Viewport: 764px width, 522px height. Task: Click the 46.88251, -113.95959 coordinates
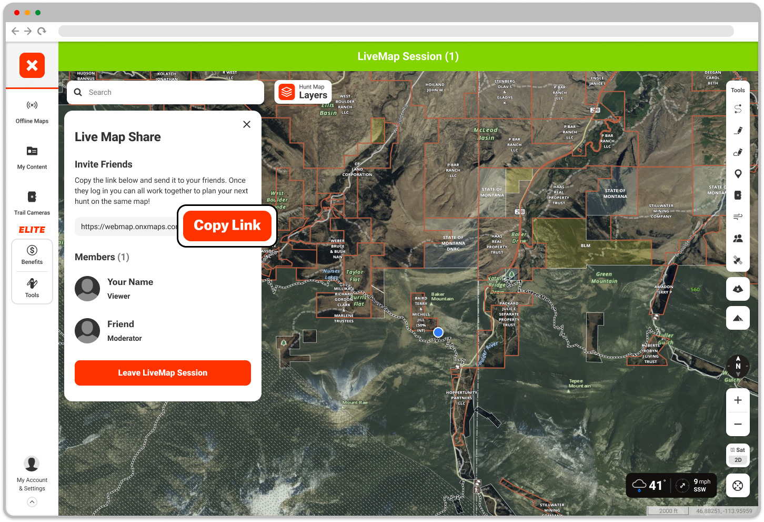click(x=724, y=511)
